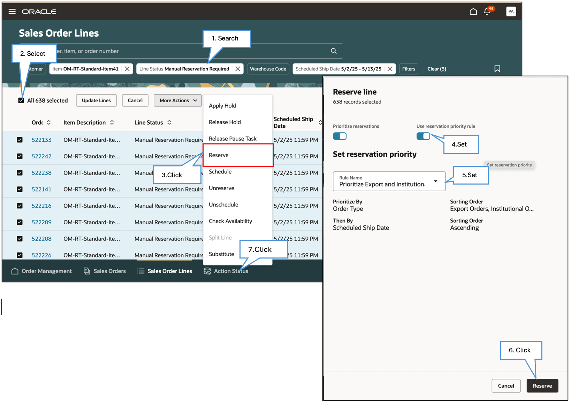Open Action Status in the bottom bar
The image size is (571, 404).
click(226, 271)
